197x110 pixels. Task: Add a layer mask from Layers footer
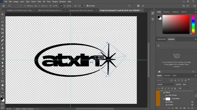(x=176, y=108)
